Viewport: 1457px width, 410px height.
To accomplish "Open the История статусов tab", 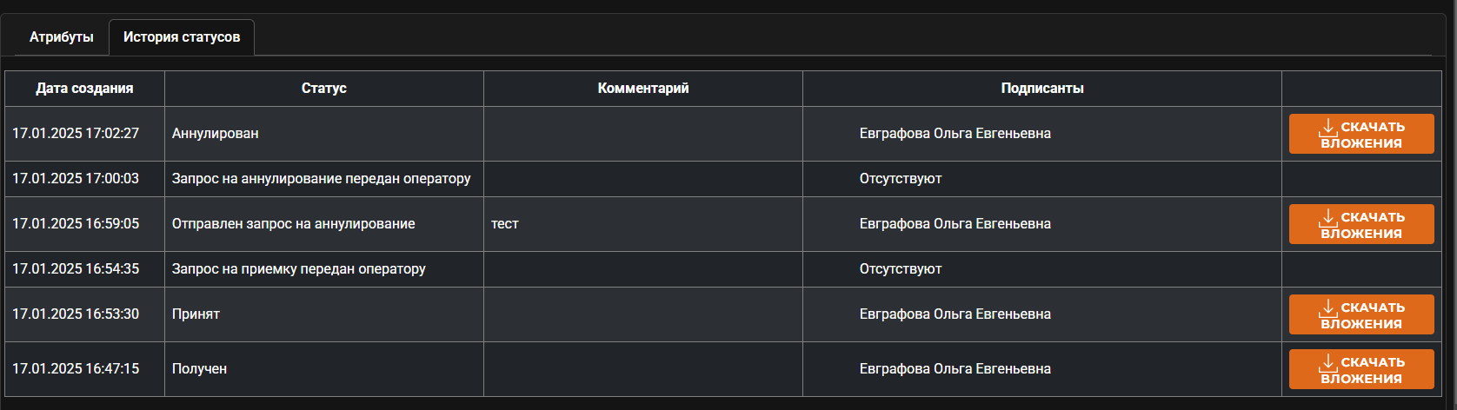I will pyautogui.click(x=182, y=37).
